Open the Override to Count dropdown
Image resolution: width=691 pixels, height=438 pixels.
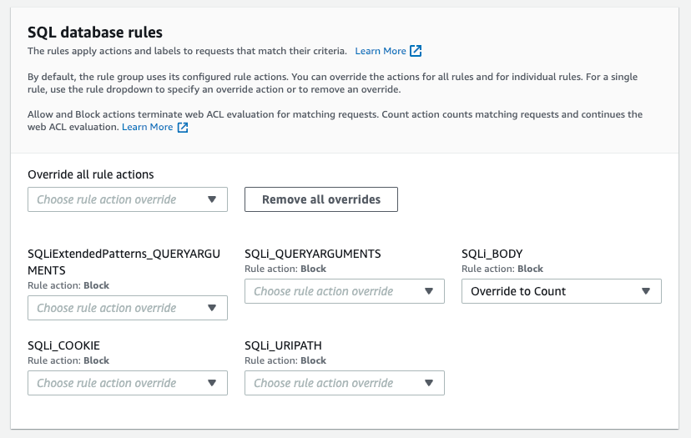point(562,291)
